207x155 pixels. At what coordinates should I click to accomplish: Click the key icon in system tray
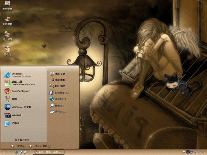(x=183, y=152)
